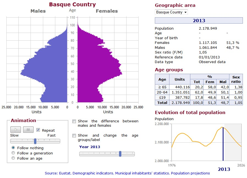
Task: Click the 2013 marker on the evolution chart
Action: [223, 143]
